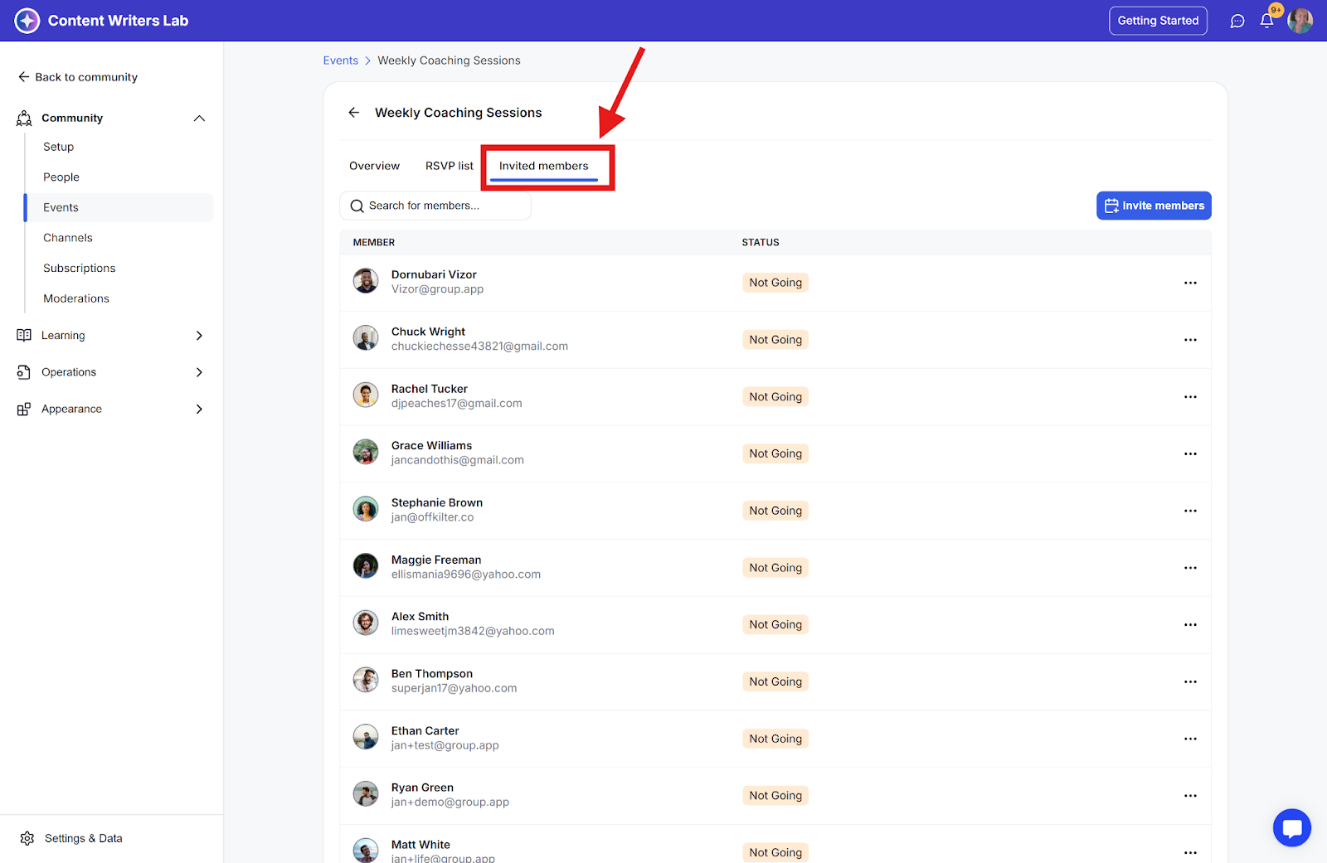Click Stephanie Brown's member name
Screen dimensions: 1327x863
coord(437,502)
